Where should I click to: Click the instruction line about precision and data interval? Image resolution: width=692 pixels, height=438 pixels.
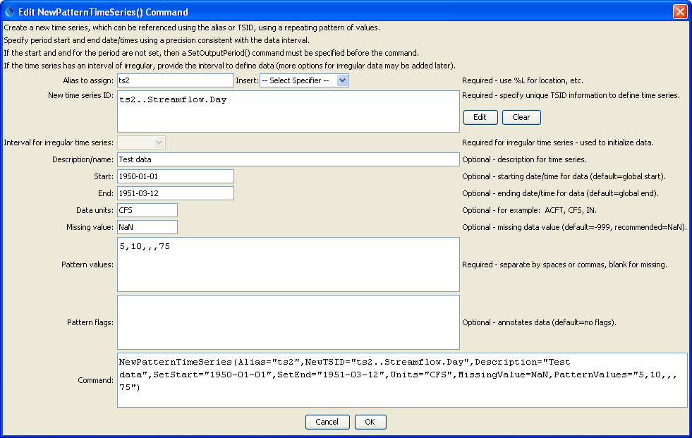(x=156, y=40)
